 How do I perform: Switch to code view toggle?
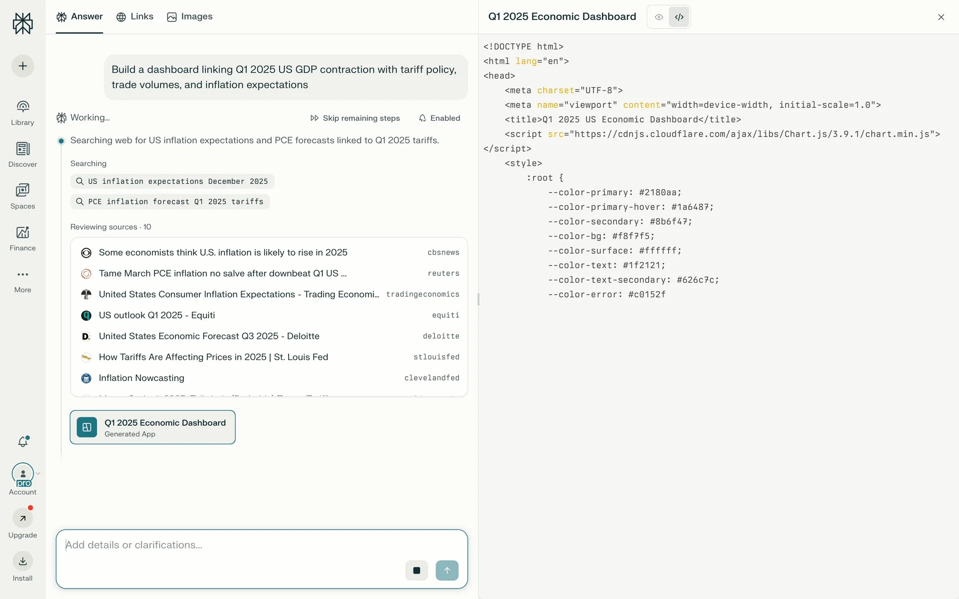click(x=679, y=17)
